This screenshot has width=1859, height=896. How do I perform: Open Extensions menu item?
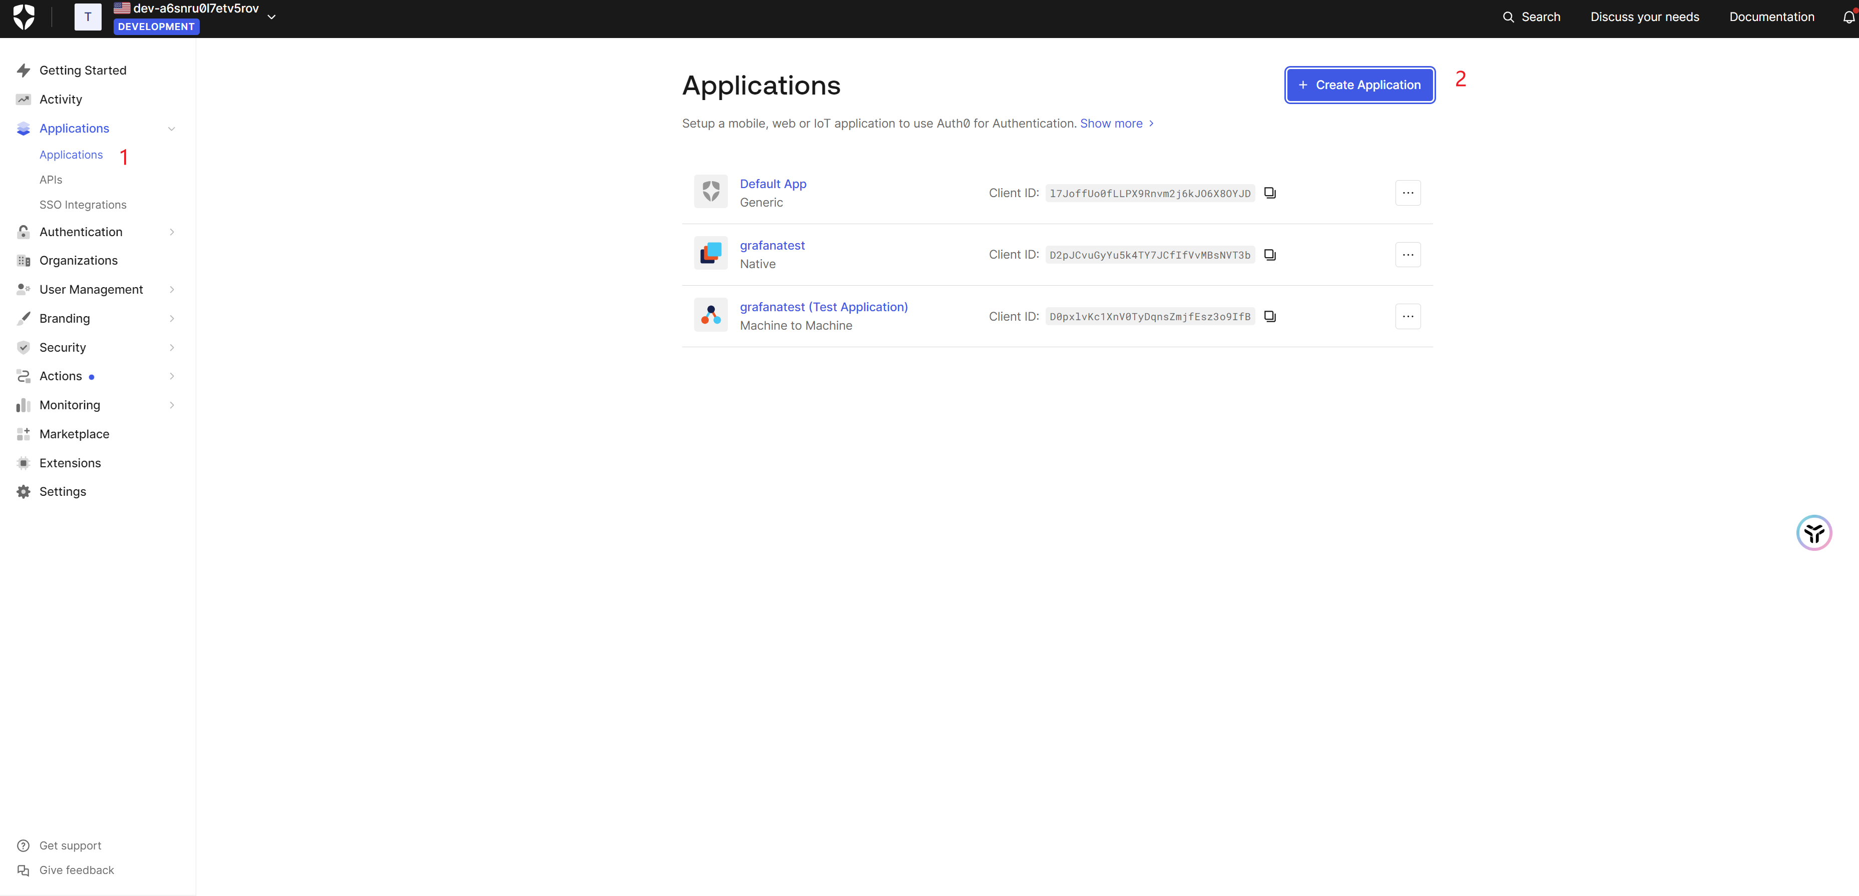pyautogui.click(x=70, y=462)
